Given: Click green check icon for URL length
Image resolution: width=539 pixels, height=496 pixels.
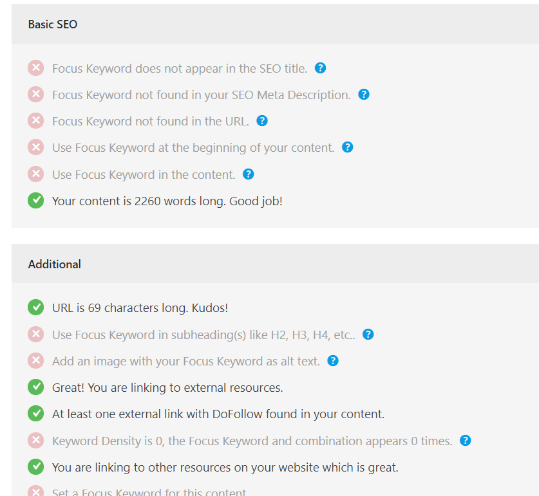Looking at the screenshot, I should pyautogui.click(x=36, y=308).
